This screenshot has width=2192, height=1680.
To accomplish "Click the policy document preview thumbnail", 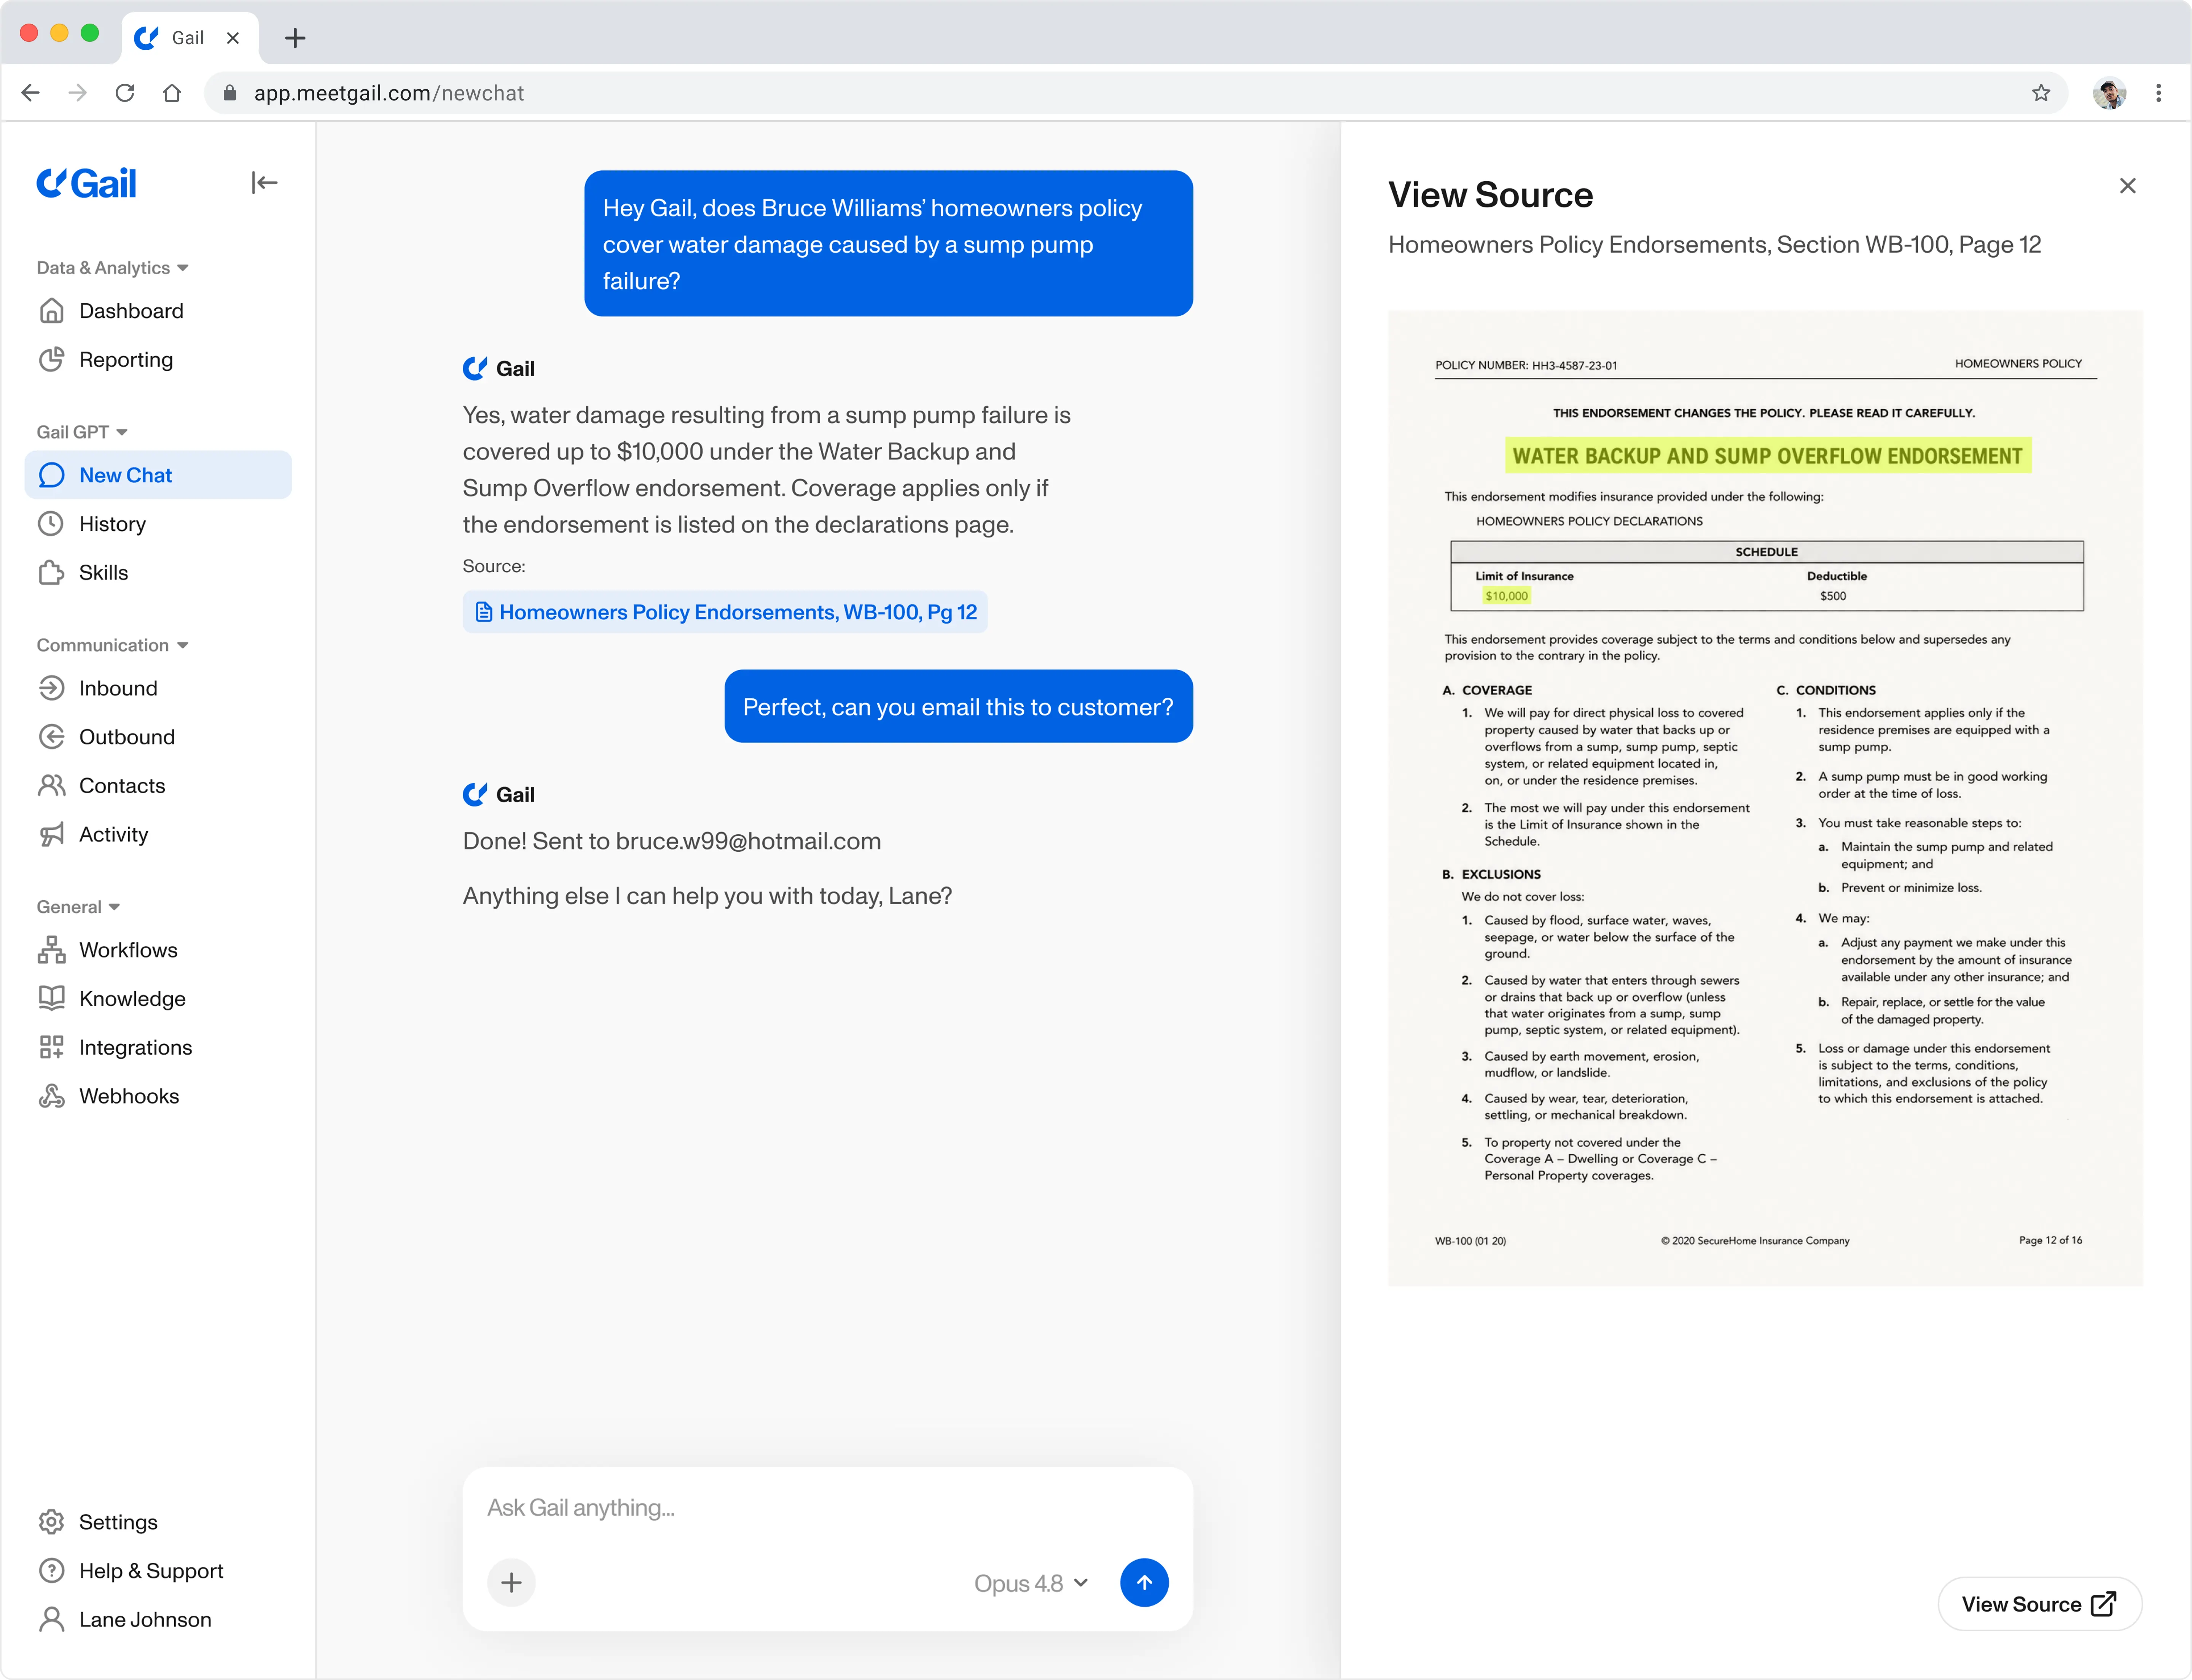I will [x=1765, y=798].
